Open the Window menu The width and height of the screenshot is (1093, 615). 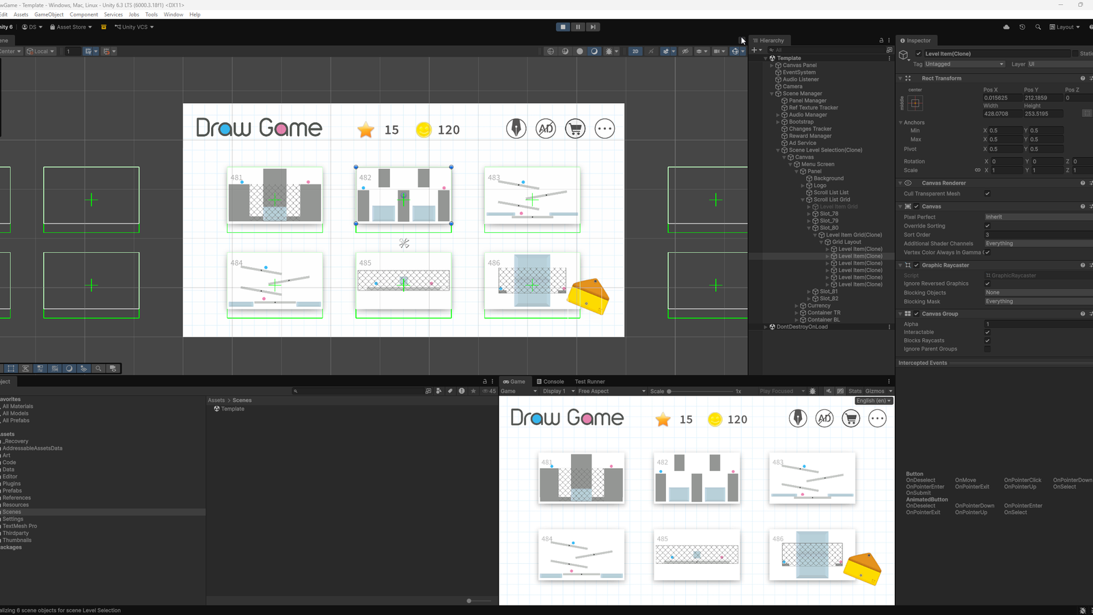tap(174, 14)
